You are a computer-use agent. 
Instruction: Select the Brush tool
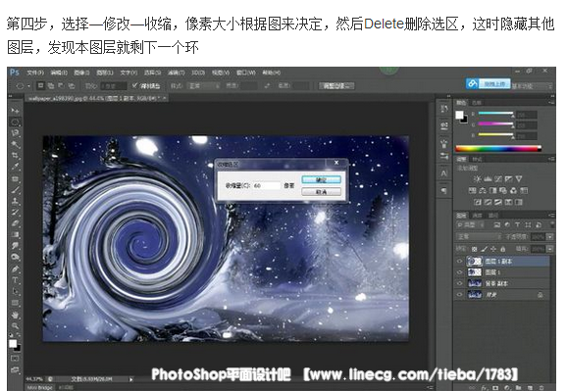click(x=15, y=190)
